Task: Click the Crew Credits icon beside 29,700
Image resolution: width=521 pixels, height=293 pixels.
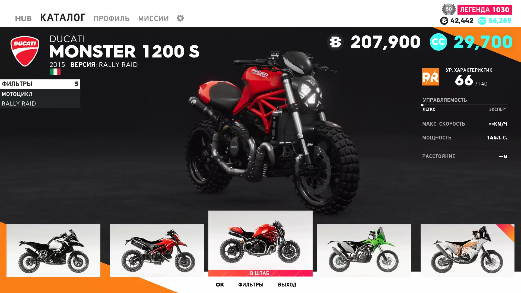Action: 438,42
